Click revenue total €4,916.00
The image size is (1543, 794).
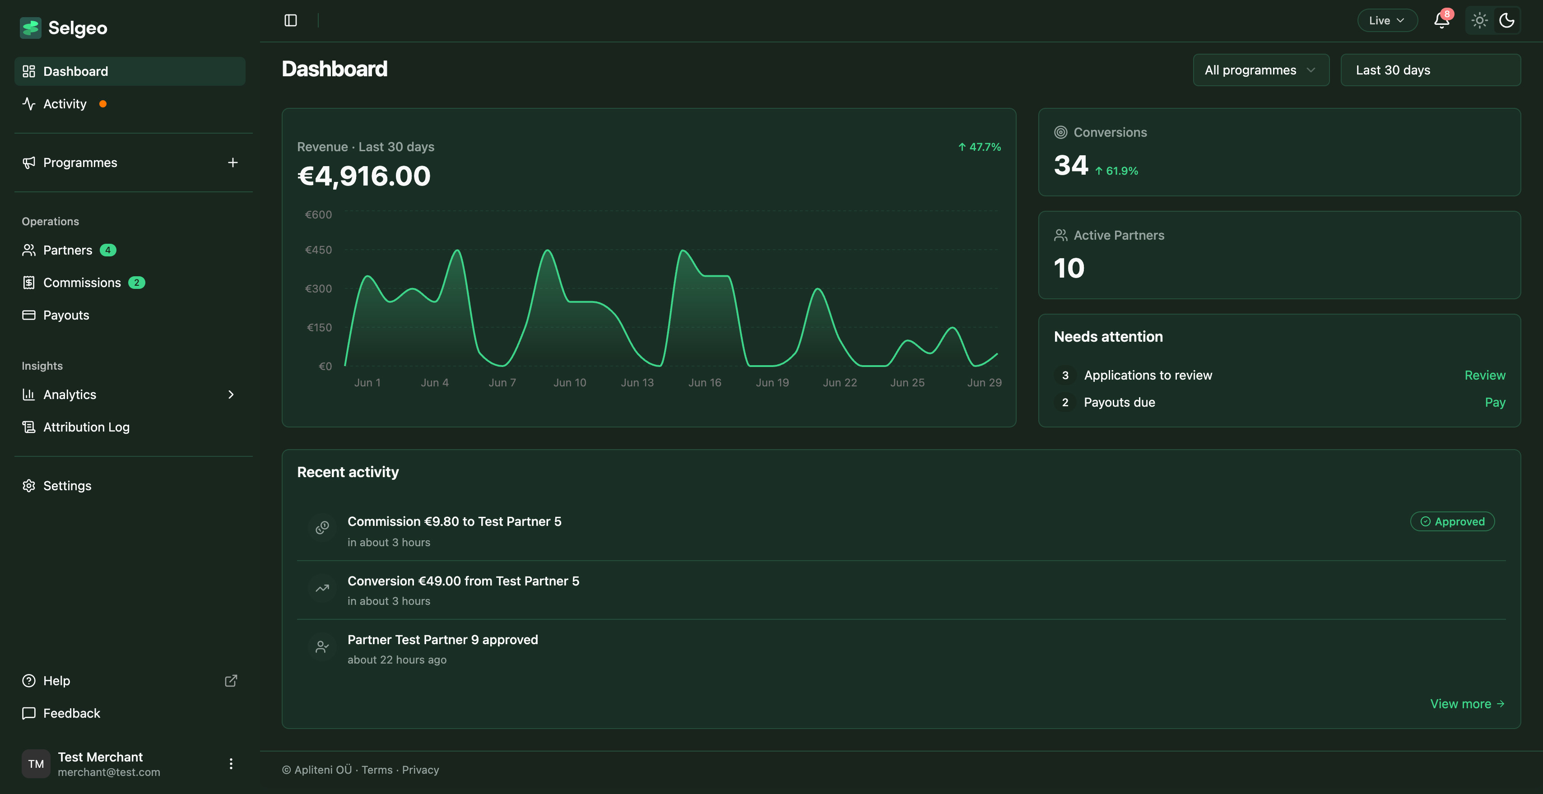[x=363, y=176]
